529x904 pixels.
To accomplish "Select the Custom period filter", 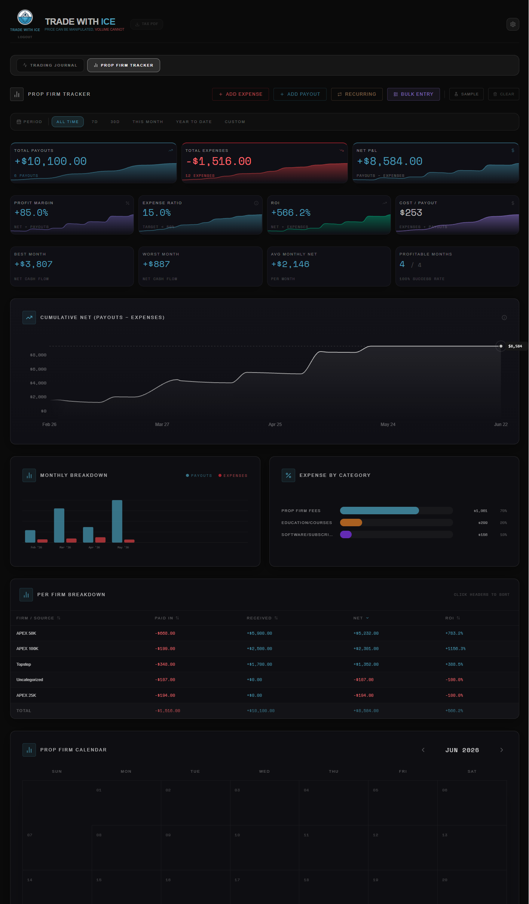I will (235, 122).
